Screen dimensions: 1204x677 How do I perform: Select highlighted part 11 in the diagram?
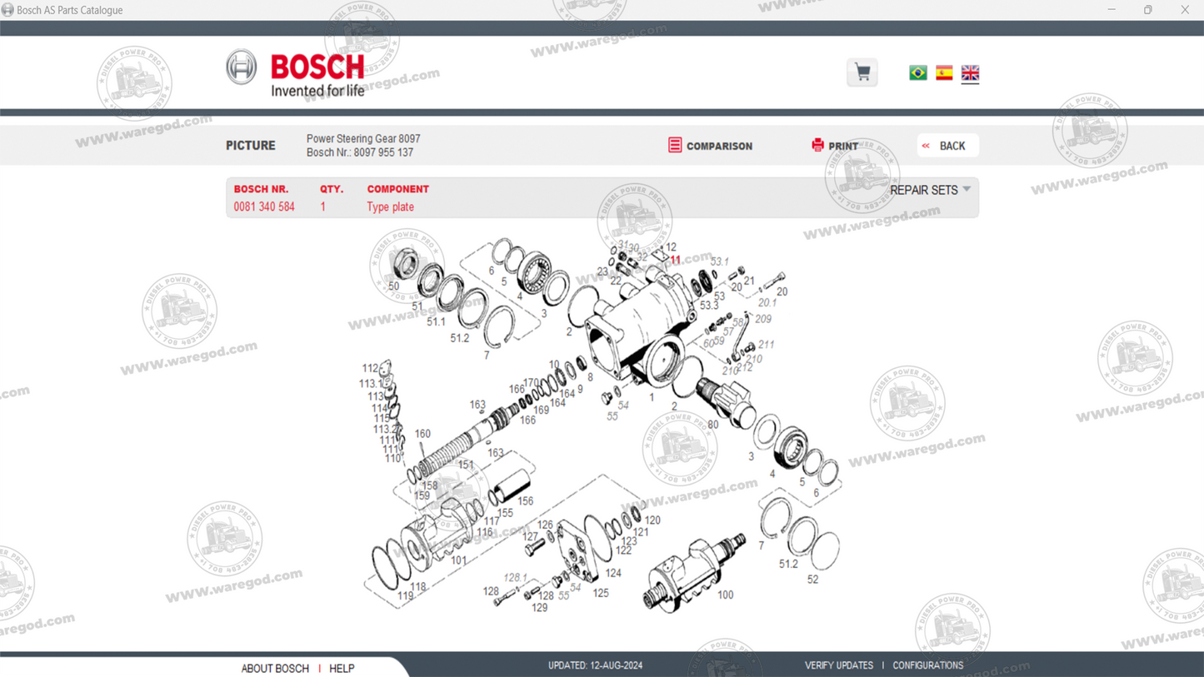[676, 260]
